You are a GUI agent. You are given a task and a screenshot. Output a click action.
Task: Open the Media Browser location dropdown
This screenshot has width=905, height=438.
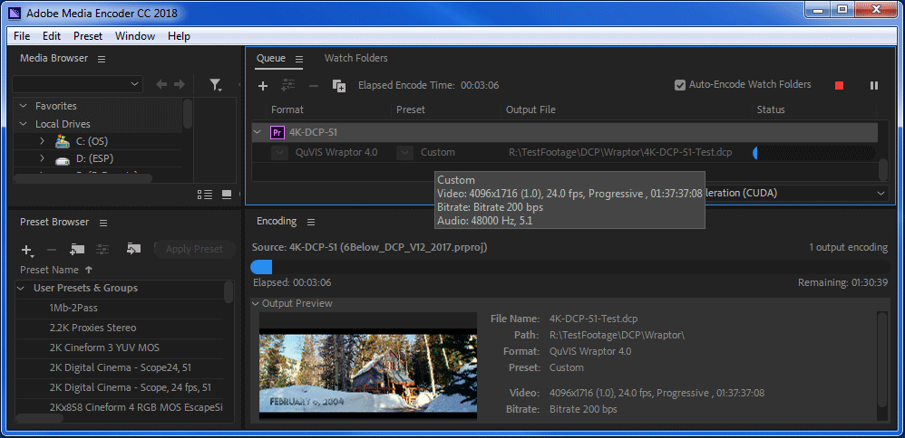click(x=77, y=84)
